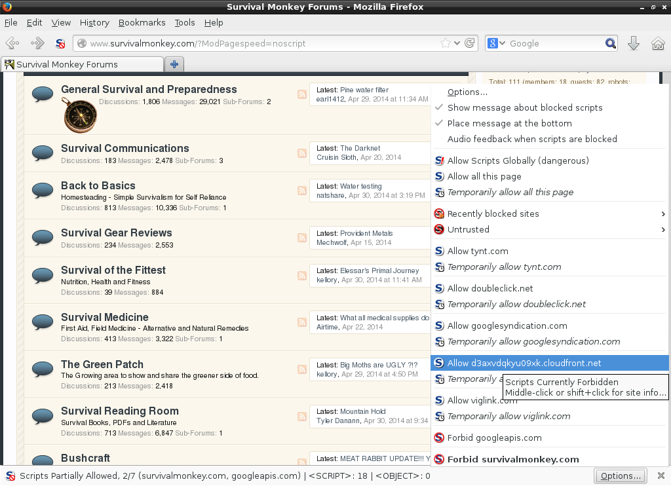Open Back to Basics forum link
671x486 pixels.
click(x=98, y=185)
